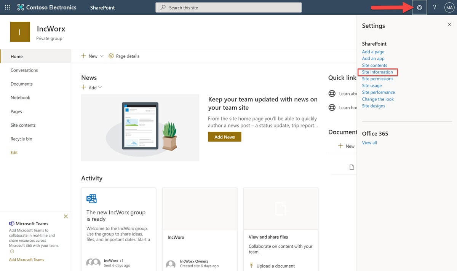Click the Contoso Electronics logo icon
Image resolution: width=457 pixels, height=271 pixels.
coord(21,7)
